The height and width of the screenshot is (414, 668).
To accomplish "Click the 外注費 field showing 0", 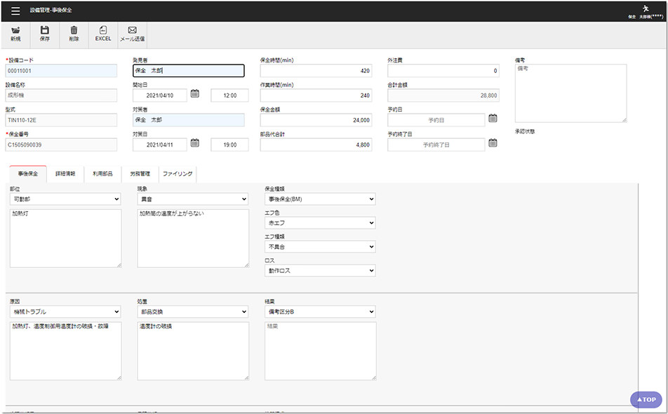I will point(443,71).
